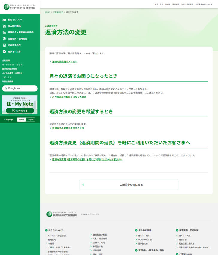The height and width of the screenshot is (255, 218).
Task: Open footer 各種事業等の参加手続 link
Action: pyautogui.click(x=58, y=251)
